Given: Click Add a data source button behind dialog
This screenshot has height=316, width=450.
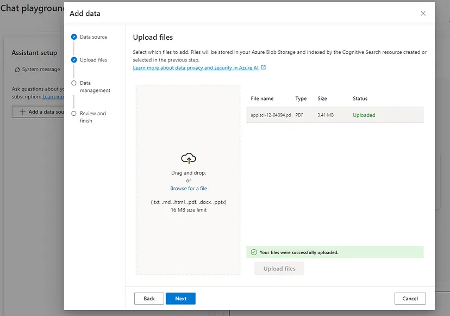Looking at the screenshot, I should 38,111.
